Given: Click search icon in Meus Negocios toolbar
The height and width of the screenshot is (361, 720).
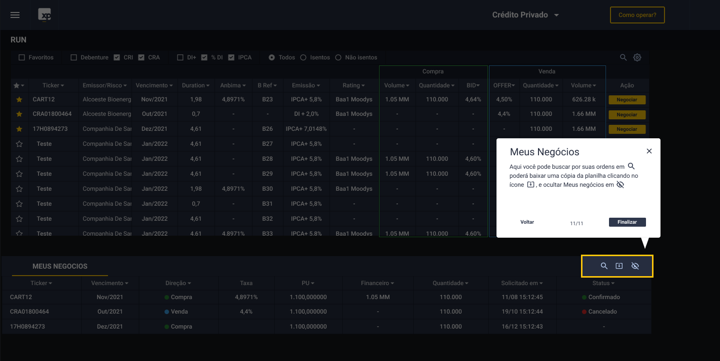Looking at the screenshot, I should (604, 266).
